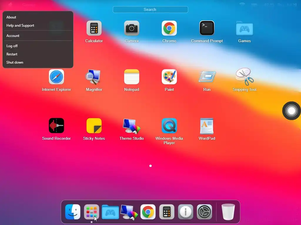Open Calculator from the launchpad grid

(94, 28)
